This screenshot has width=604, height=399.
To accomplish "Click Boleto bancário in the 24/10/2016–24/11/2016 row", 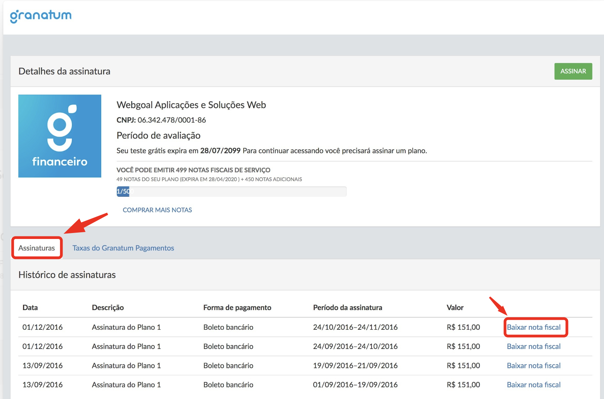I will pyautogui.click(x=228, y=327).
